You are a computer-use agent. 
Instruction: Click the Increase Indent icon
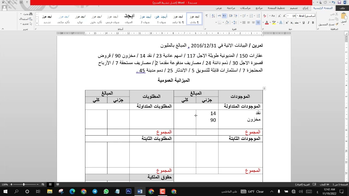coord(231,16)
